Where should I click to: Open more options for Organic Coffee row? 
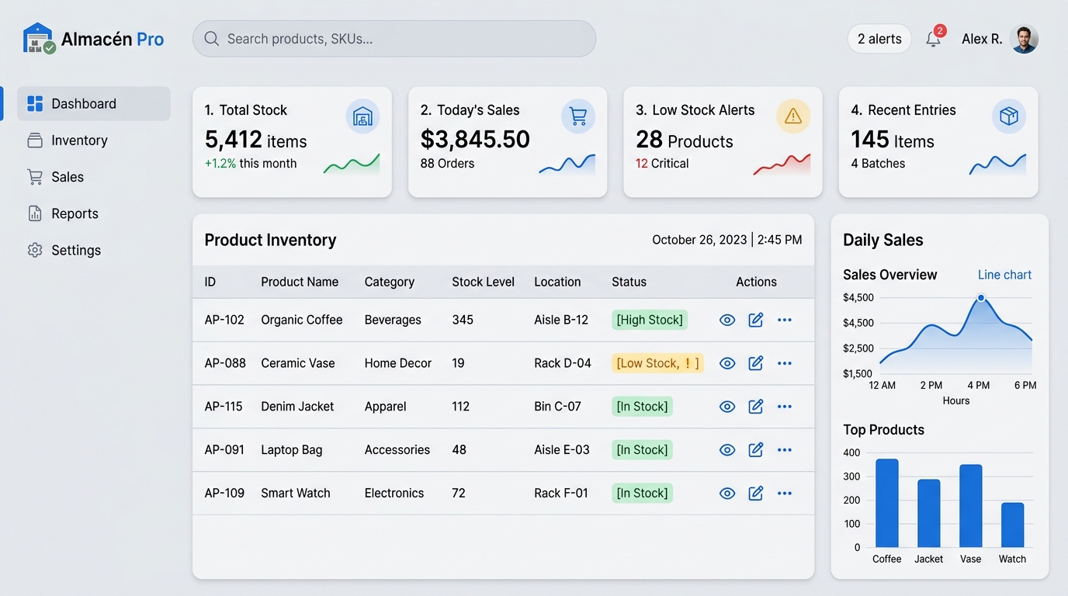pos(785,320)
